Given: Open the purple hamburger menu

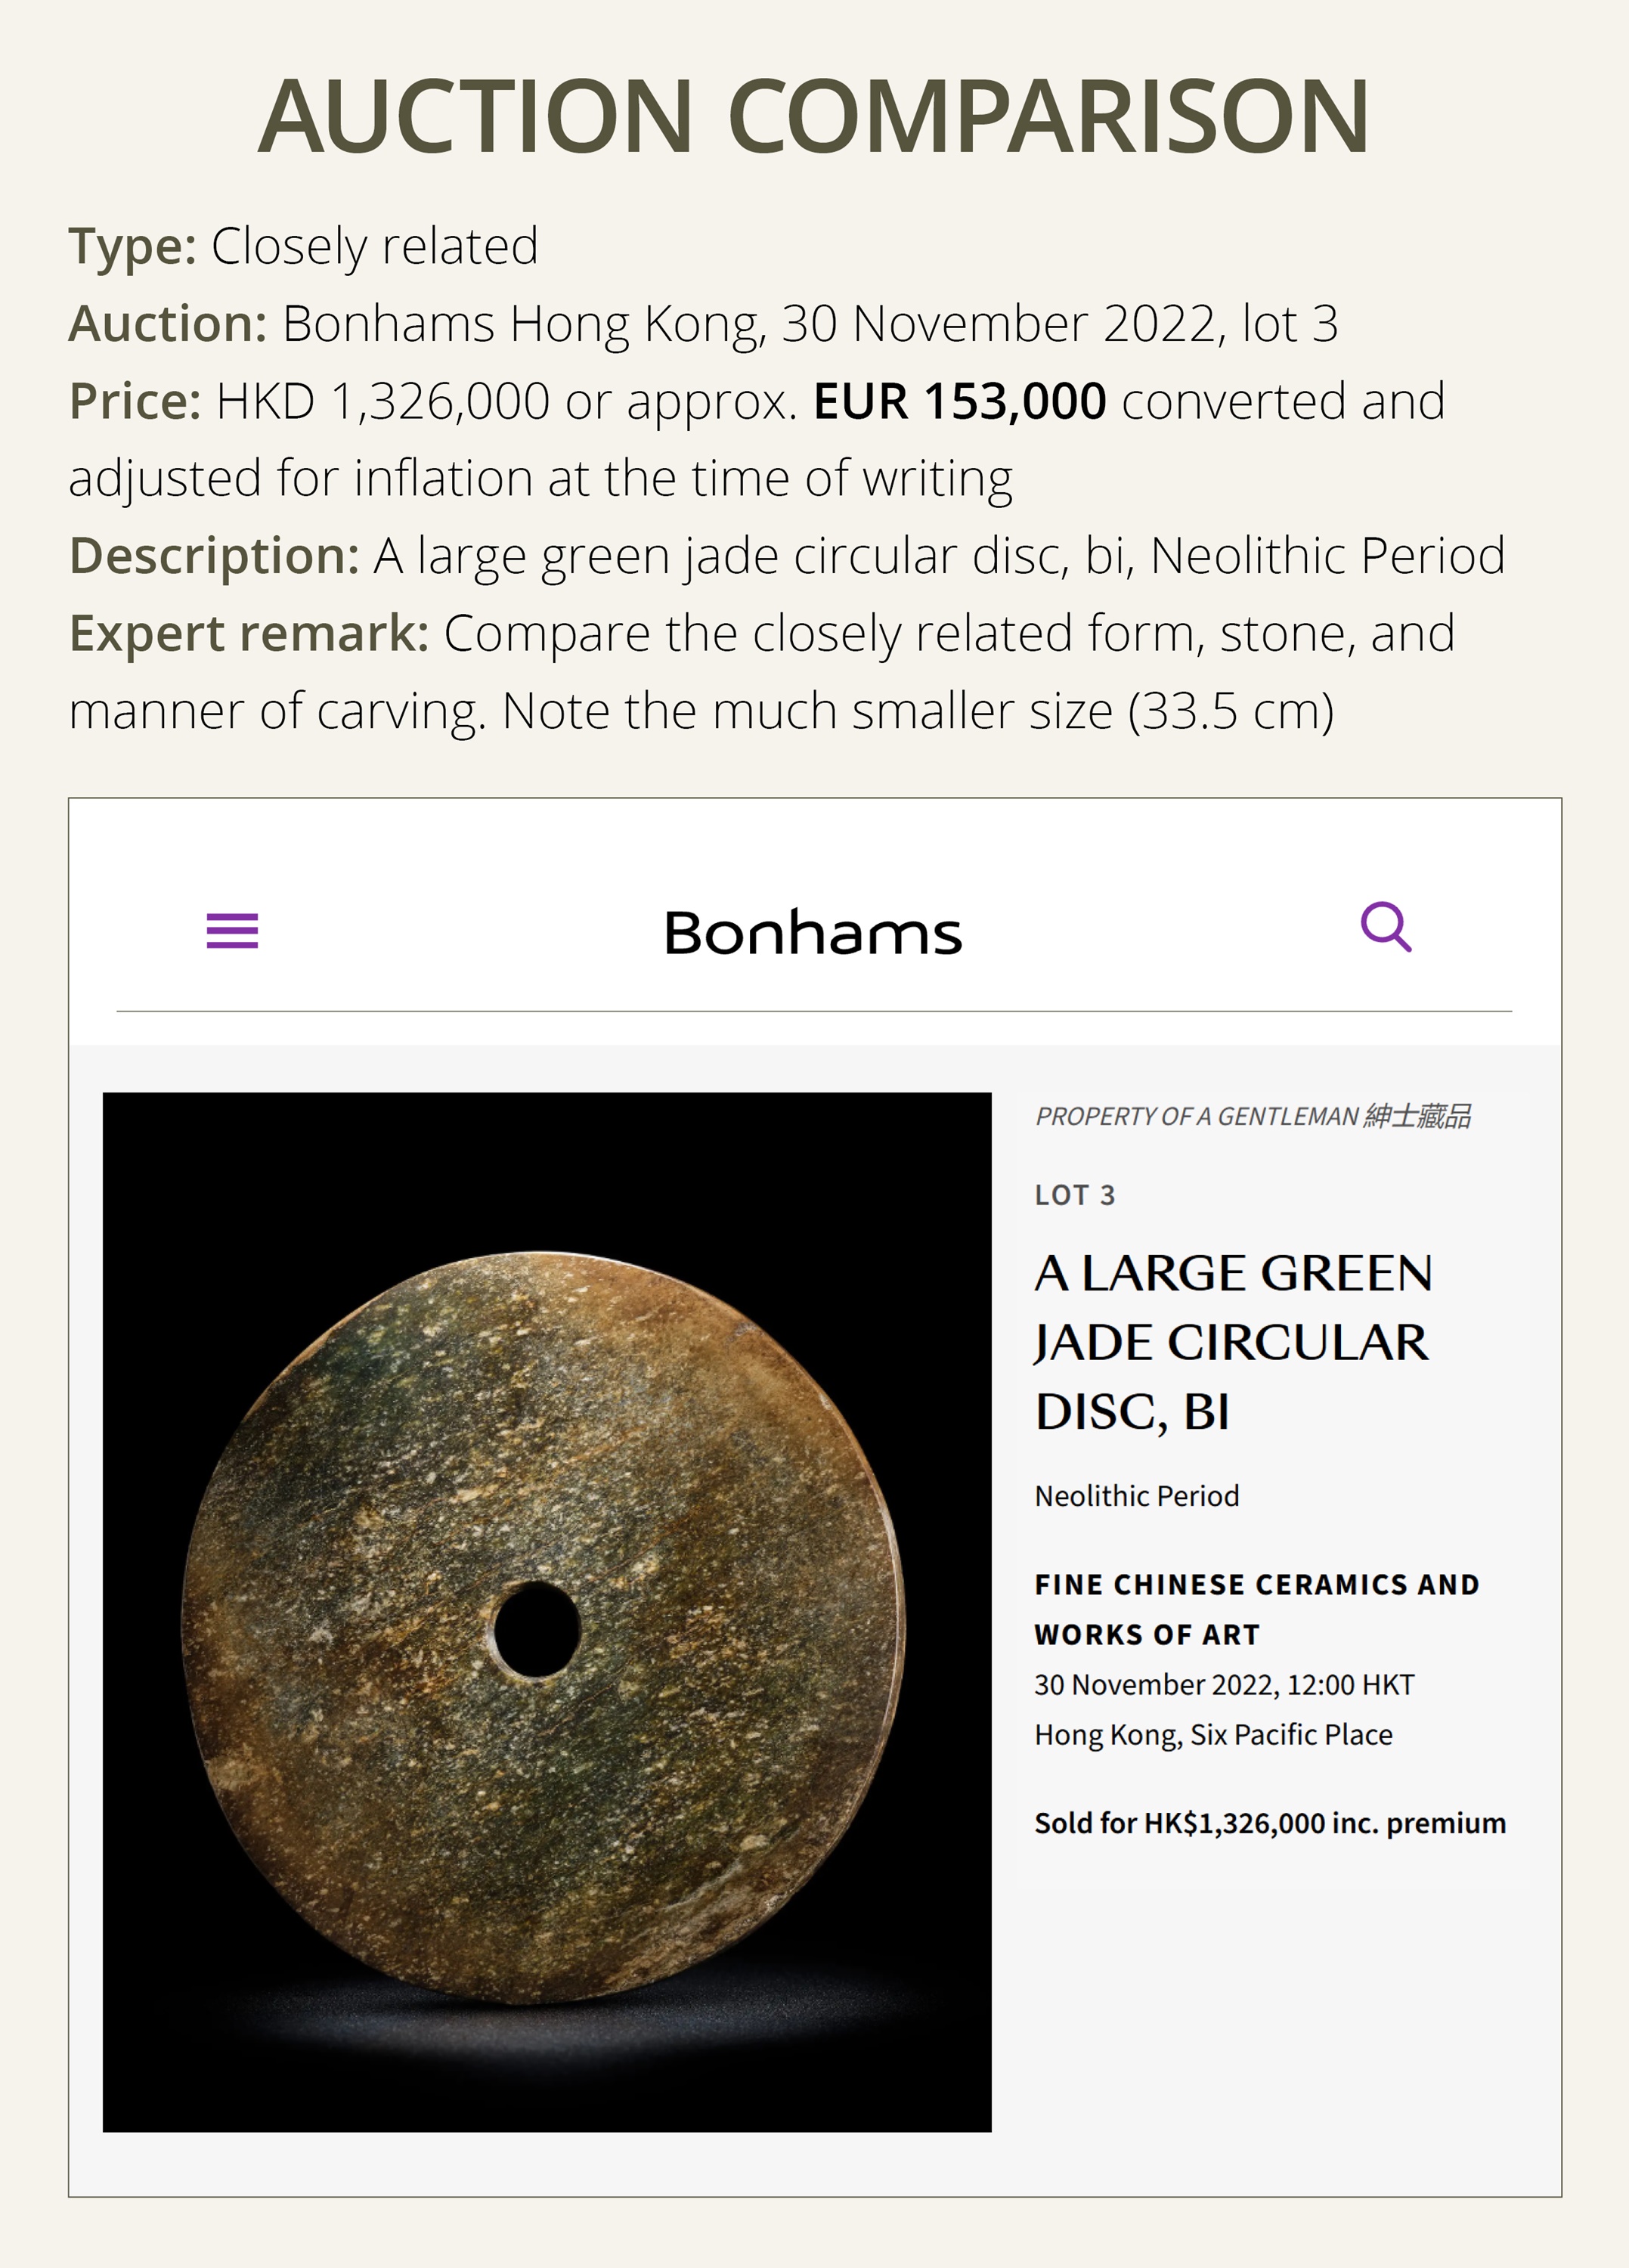Looking at the screenshot, I should click(x=232, y=930).
